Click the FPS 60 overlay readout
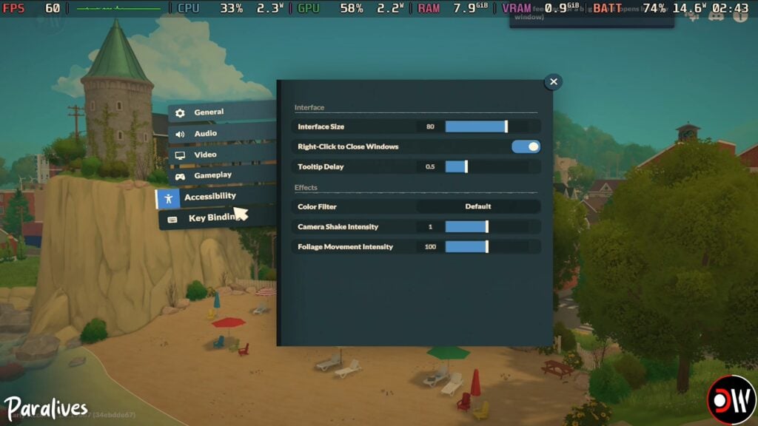The height and width of the screenshot is (426, 758). tap(31, 8)
